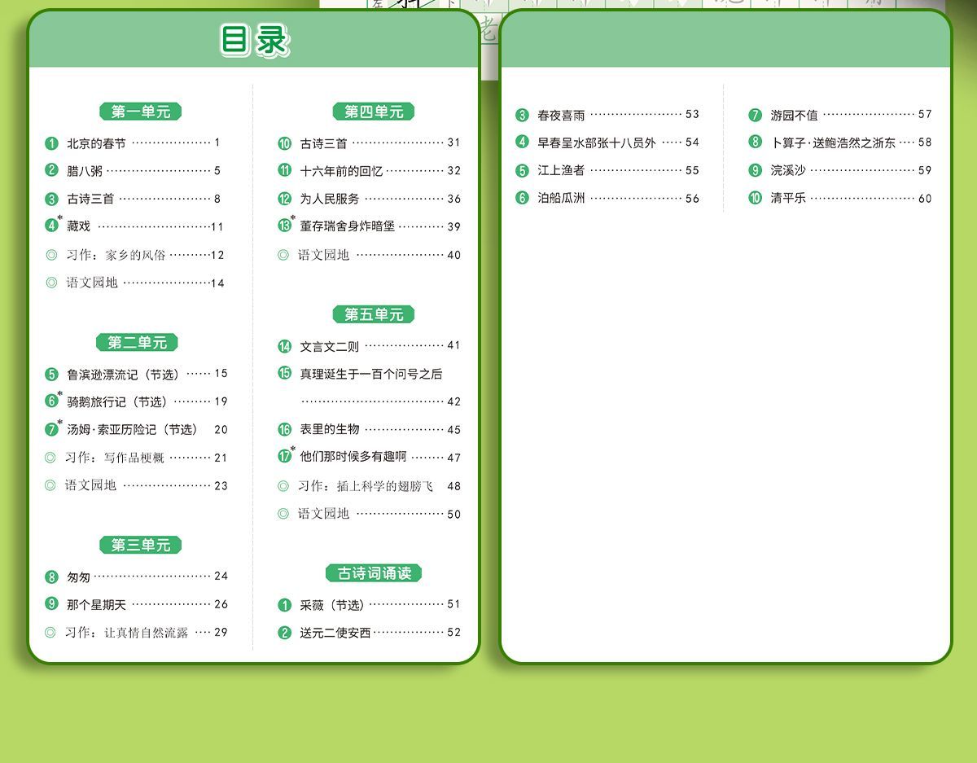977x763 pixels.
Task: Select the 第四单元 section header
Action: (x=374, y=112)
